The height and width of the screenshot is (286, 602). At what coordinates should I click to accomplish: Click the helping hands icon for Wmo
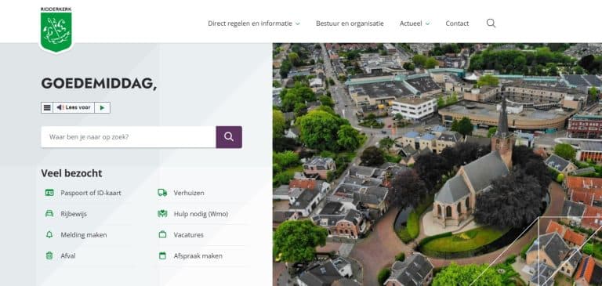[x=162, y=214]
